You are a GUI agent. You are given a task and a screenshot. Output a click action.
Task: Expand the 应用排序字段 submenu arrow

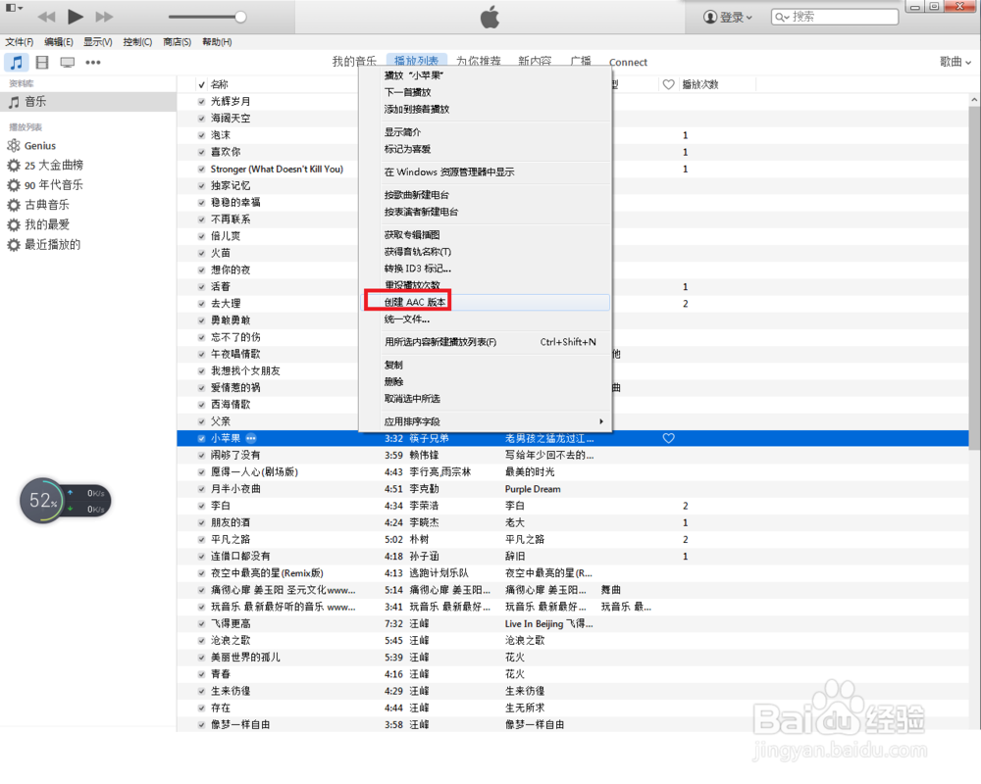[601, 421]
